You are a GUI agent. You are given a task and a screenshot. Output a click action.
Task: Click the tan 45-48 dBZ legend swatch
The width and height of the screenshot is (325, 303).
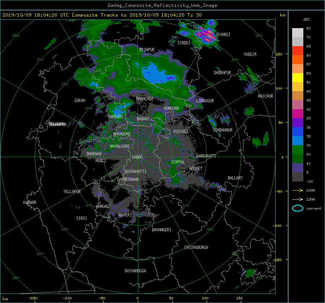pyautogui.click(x=298, y=96)
